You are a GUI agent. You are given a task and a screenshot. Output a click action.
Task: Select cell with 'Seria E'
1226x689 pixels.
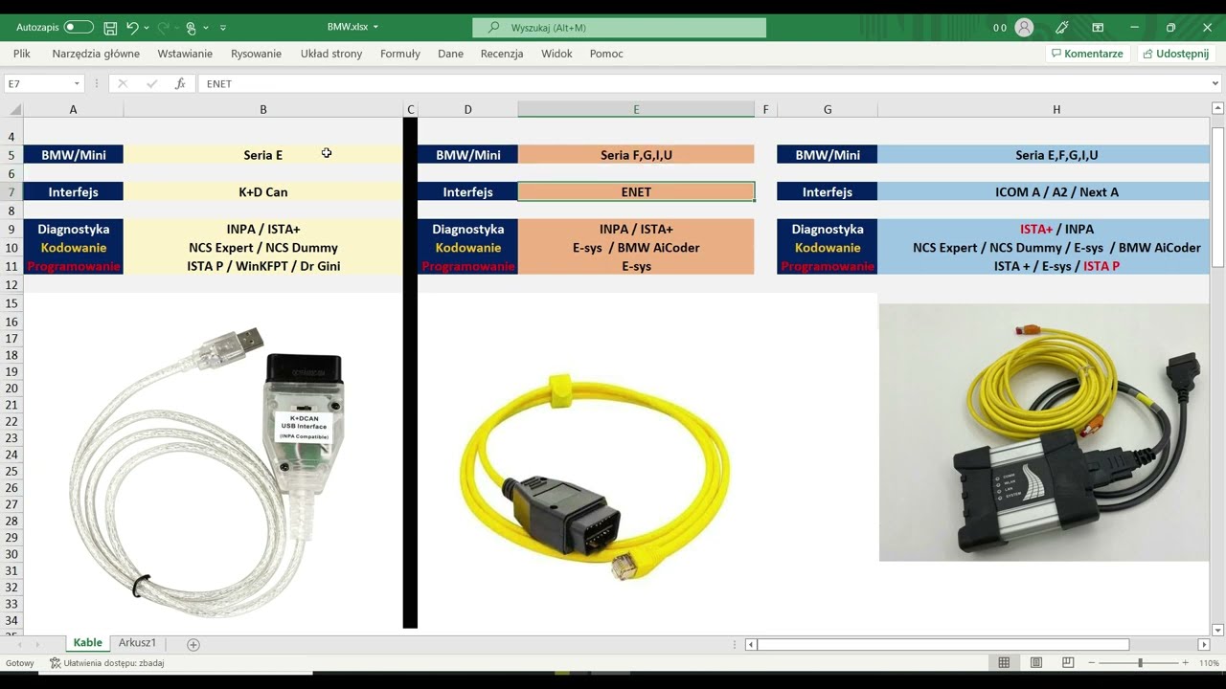[x=263, y=155]
